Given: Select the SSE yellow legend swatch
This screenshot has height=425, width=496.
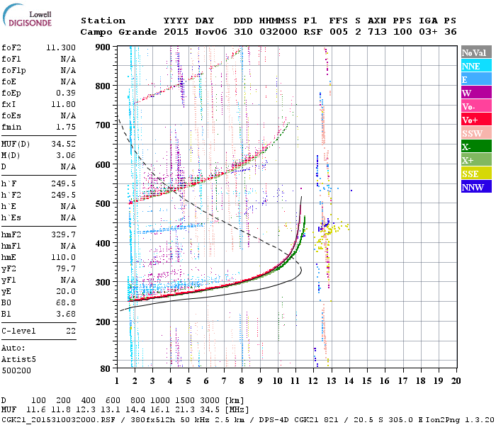Looking at the screenshot, I should coord(476,174).
